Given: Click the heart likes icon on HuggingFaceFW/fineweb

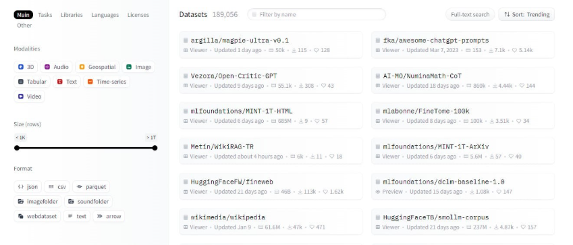Looking at the screenshot, I should tap(325, 192).
